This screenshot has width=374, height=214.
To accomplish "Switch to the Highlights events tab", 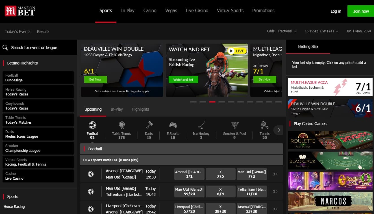I will click(140, 109).
